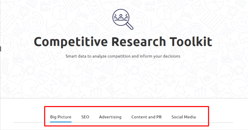
Task: Click the word PR in Content and PR
Action: tap(159, 117)
